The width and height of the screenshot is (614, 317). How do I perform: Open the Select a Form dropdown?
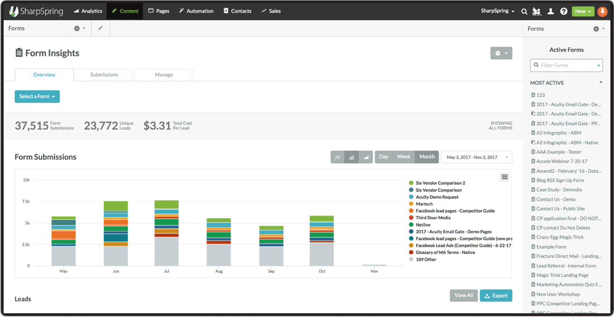[x=37, y=97]
